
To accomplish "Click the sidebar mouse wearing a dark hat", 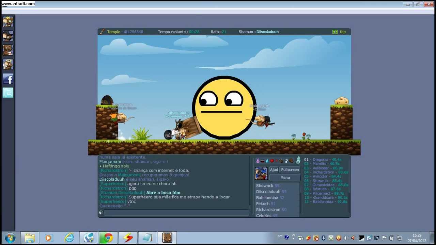I will point(8,36).
